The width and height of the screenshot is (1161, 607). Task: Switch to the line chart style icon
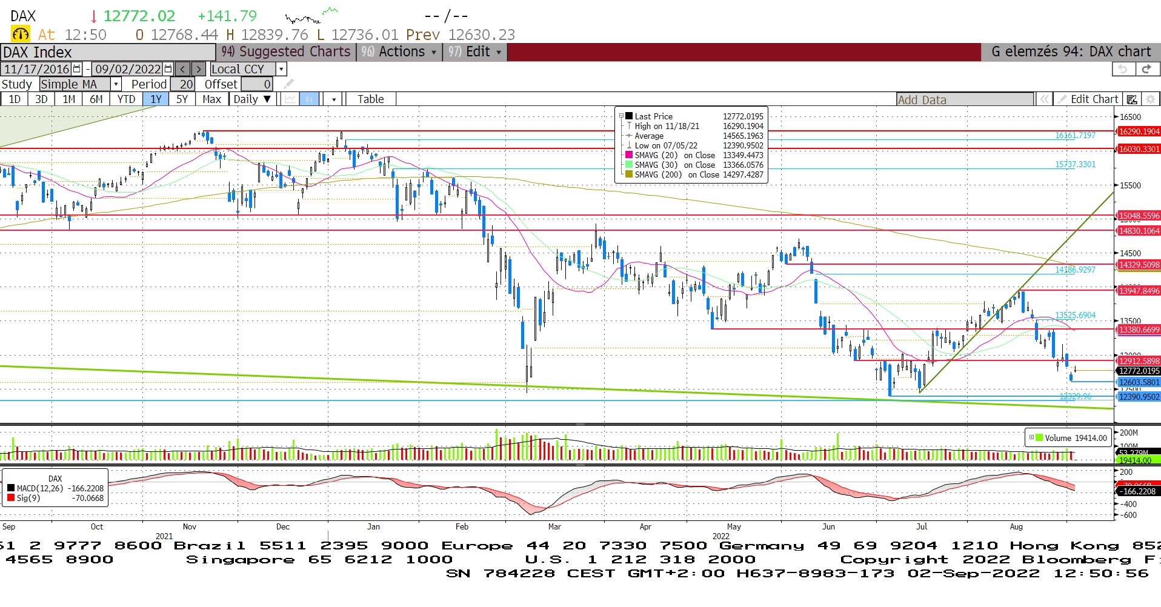click(x=291, y=99)
